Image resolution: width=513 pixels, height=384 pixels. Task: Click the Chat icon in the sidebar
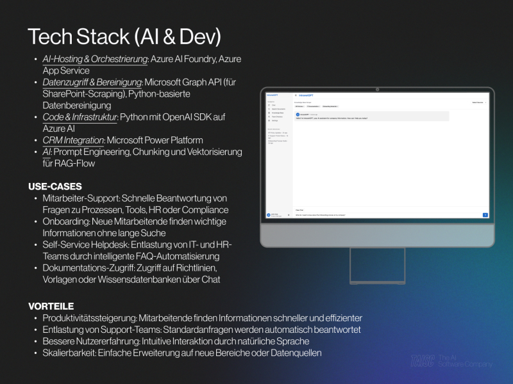pos(269,104)
